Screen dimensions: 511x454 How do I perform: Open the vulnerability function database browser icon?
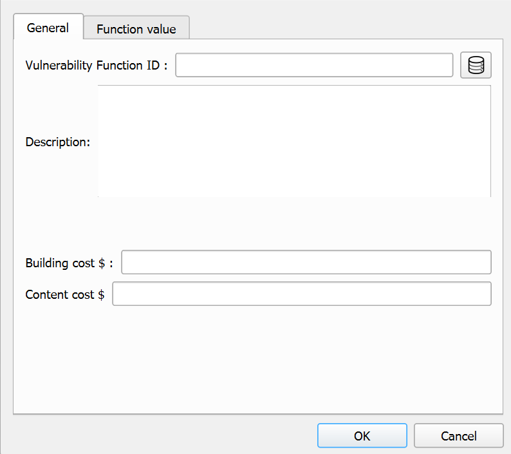(x=476, y=65)
